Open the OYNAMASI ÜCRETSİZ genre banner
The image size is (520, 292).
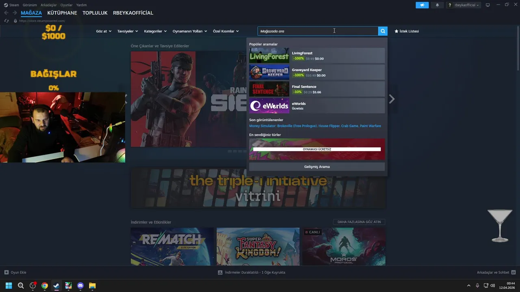click(x=317, y=149)
